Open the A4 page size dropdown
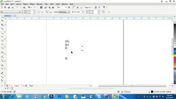The width and height of the screenshot is (176, 99). tap(20, 12)
